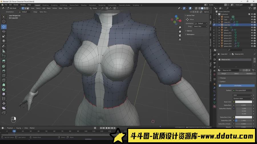Viewport: 257px width, 144px height.
Task: Click the Subsurface IOR slider
Action: (x=244, y=120)
